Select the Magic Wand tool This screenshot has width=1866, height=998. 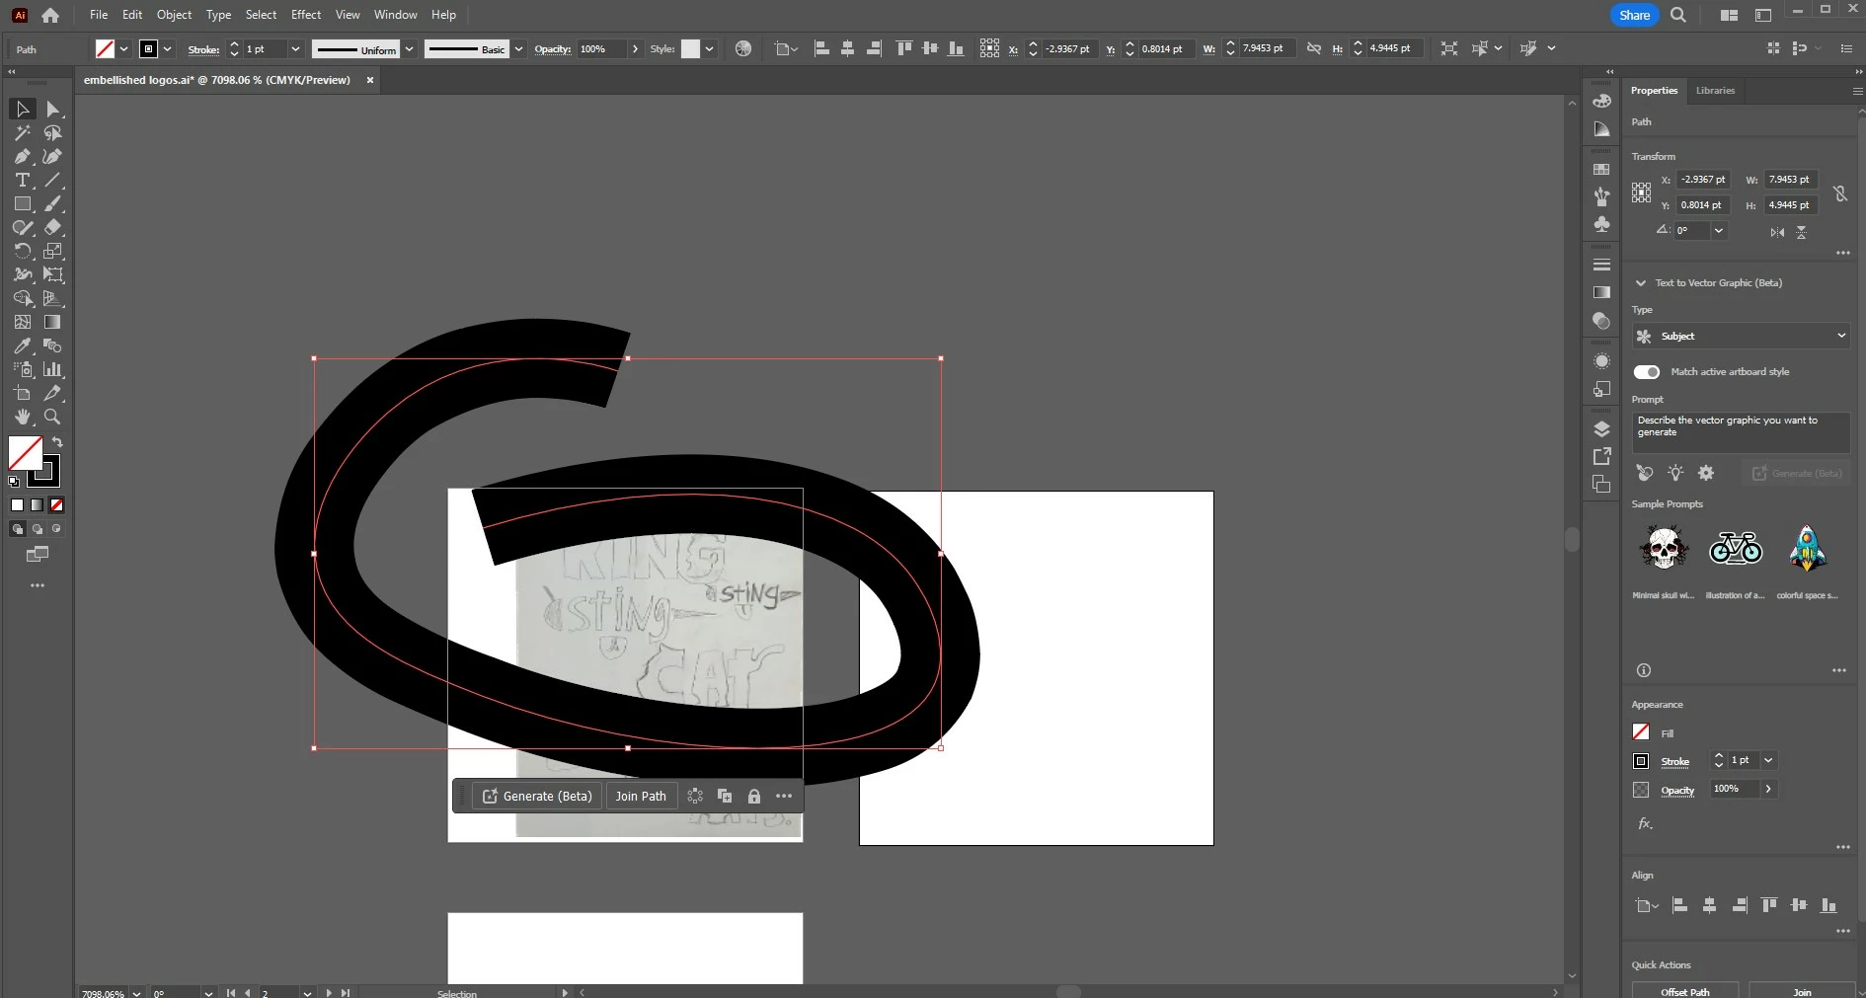click(x=23, y=132)
